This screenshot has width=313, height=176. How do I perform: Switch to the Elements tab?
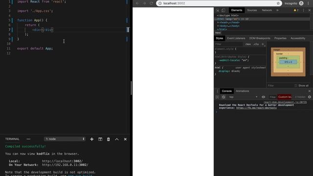point(237,10)
